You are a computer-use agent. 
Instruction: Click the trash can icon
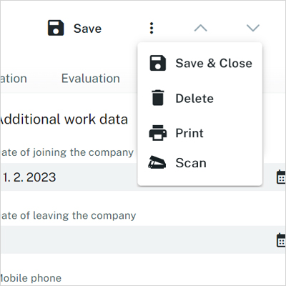(x=157, y=97)
